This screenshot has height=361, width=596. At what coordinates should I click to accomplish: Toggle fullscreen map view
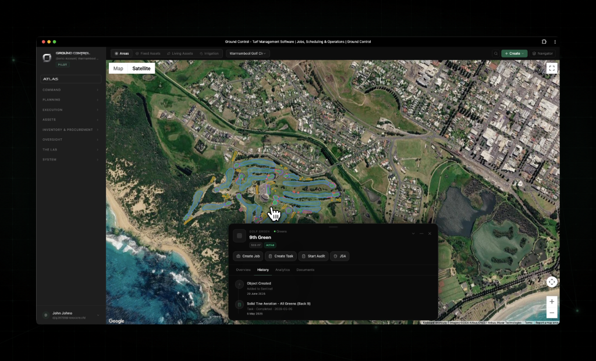[x=552, y=69]
